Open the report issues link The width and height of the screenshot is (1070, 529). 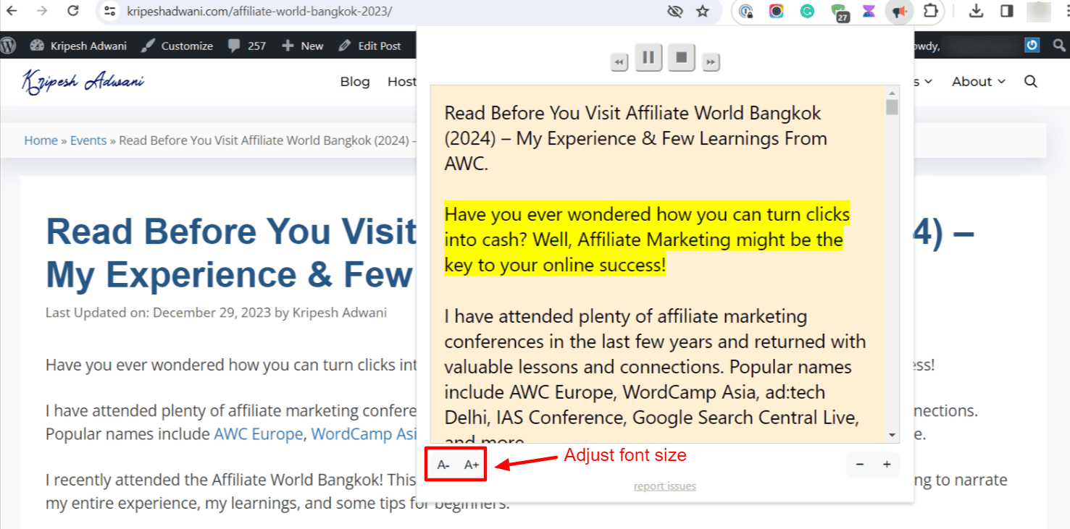point(664,486)
